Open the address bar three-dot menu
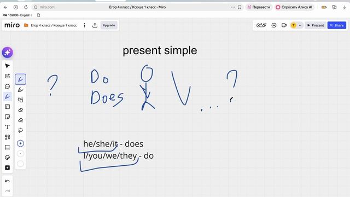The width and height of the screenshot is (350, 197). tap(233, 7)
